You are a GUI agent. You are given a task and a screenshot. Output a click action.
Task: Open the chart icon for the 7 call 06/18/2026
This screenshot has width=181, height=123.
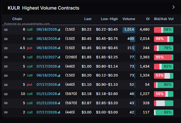click(59, 76)
